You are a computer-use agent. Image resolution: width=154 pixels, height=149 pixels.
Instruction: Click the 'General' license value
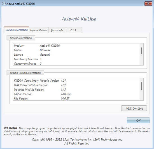45,55
